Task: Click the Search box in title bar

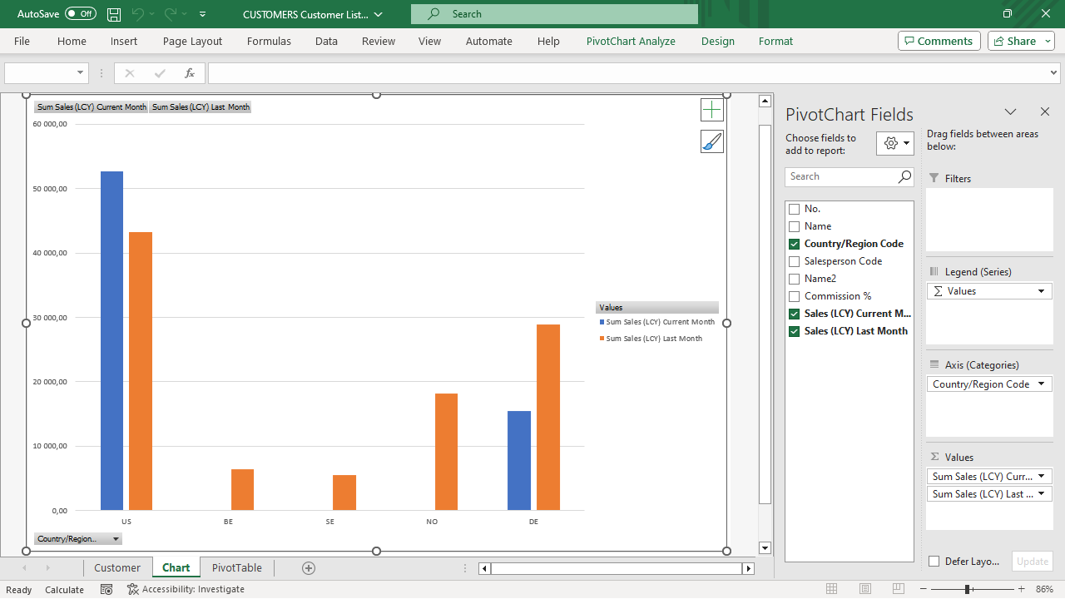Action: (x=554, y=14)
